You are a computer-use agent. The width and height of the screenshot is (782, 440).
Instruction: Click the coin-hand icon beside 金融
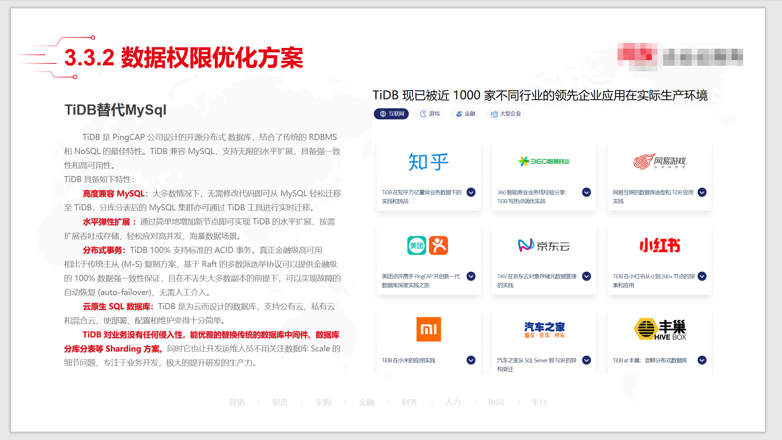(459, 114)
